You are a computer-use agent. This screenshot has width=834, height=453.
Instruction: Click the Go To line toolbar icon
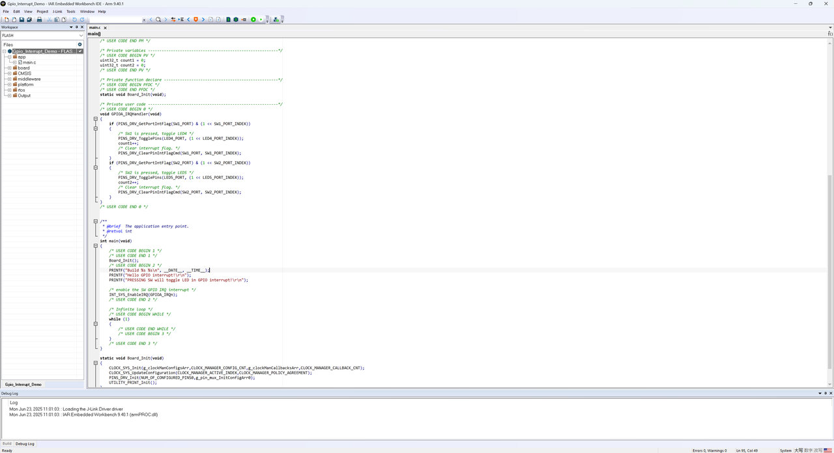coord(180,20)
